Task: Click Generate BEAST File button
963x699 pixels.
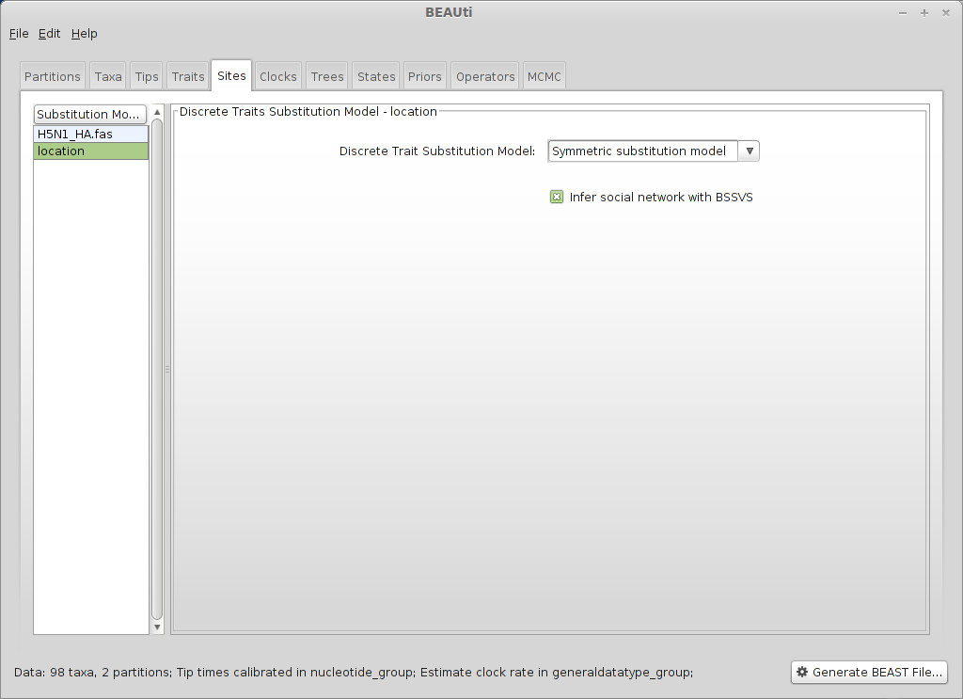Action: click(x=869, y=672)
